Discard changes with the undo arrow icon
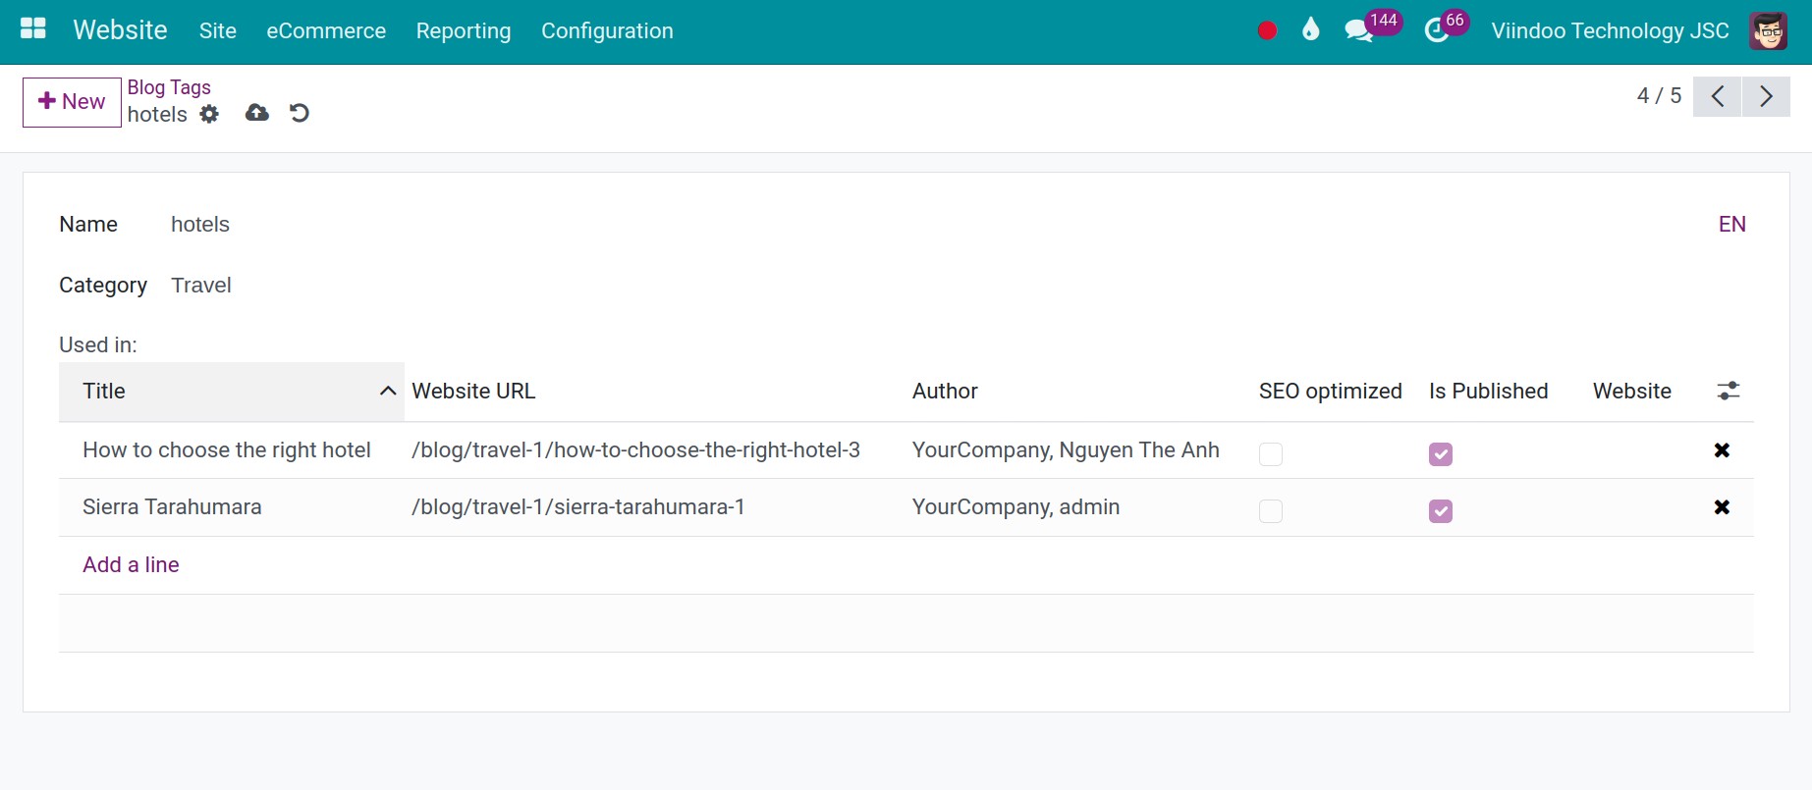Screen dimensions: 1812x790 (x=300, y=113)
